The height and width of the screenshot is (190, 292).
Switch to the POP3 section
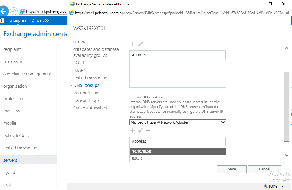tap(79, 63)
